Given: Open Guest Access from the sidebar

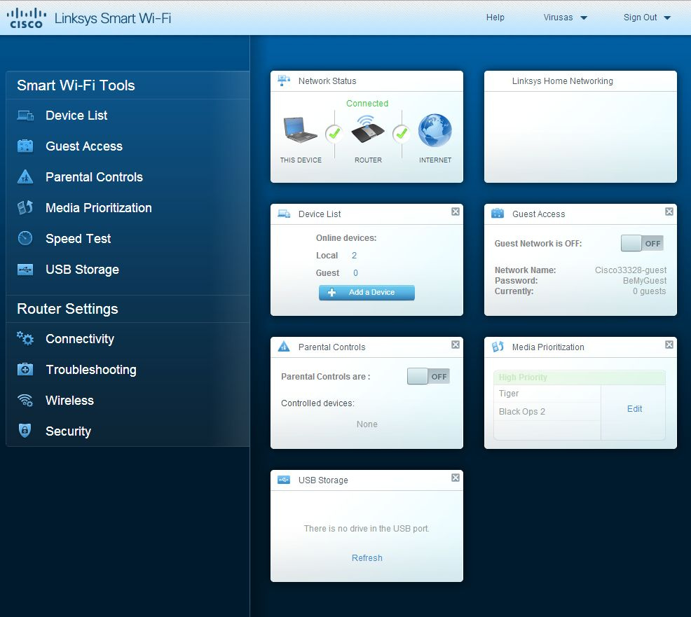Looking at the screenshot, I should pyautogui.click(x=84, y=146).
